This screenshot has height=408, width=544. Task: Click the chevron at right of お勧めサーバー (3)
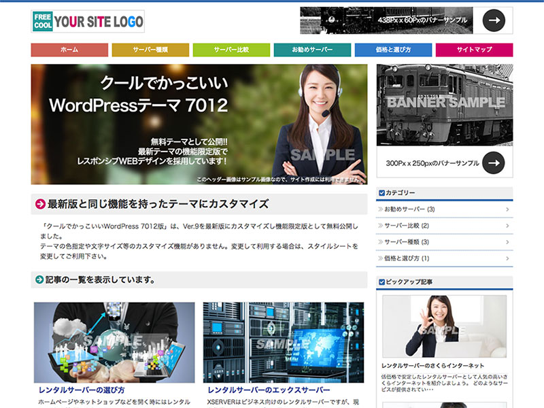tap(507, 209)
